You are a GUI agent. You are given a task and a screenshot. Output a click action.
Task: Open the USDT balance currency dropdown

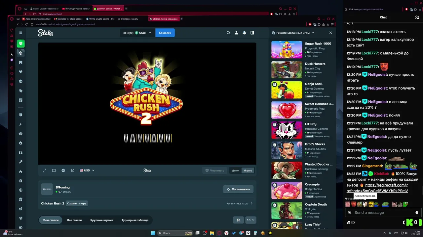click(137, 33)
